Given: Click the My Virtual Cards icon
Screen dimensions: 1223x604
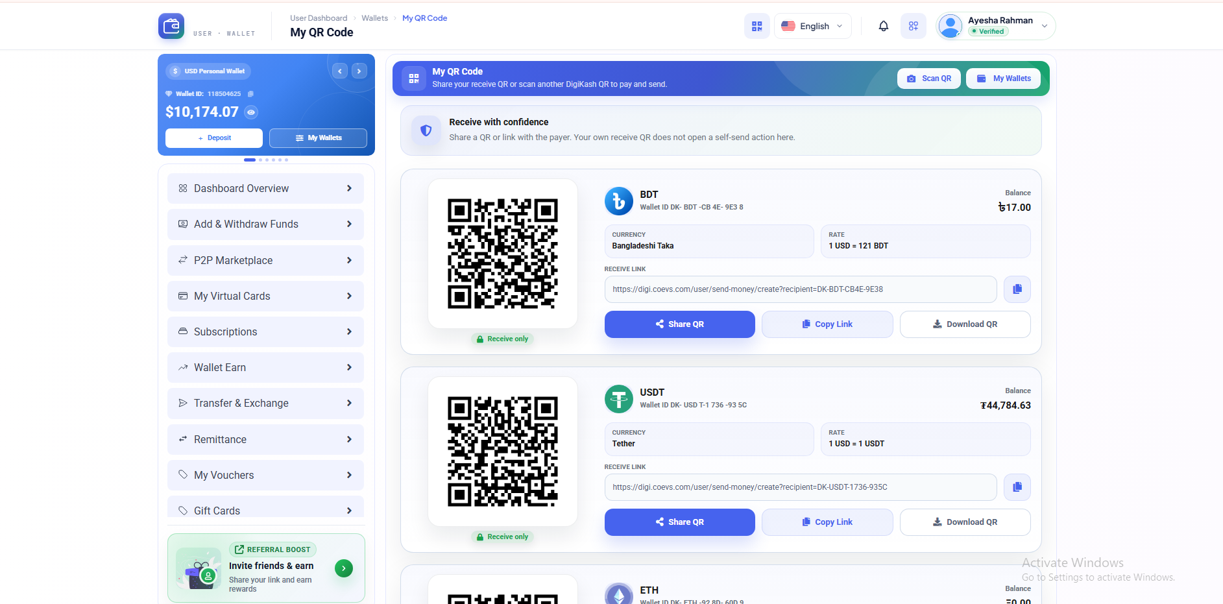Looking at the screenshot, I should (183, 296).
